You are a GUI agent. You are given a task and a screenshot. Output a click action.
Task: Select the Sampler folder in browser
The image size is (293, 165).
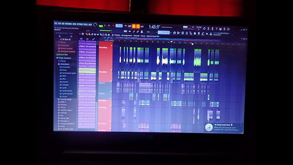tap(65, 85)
